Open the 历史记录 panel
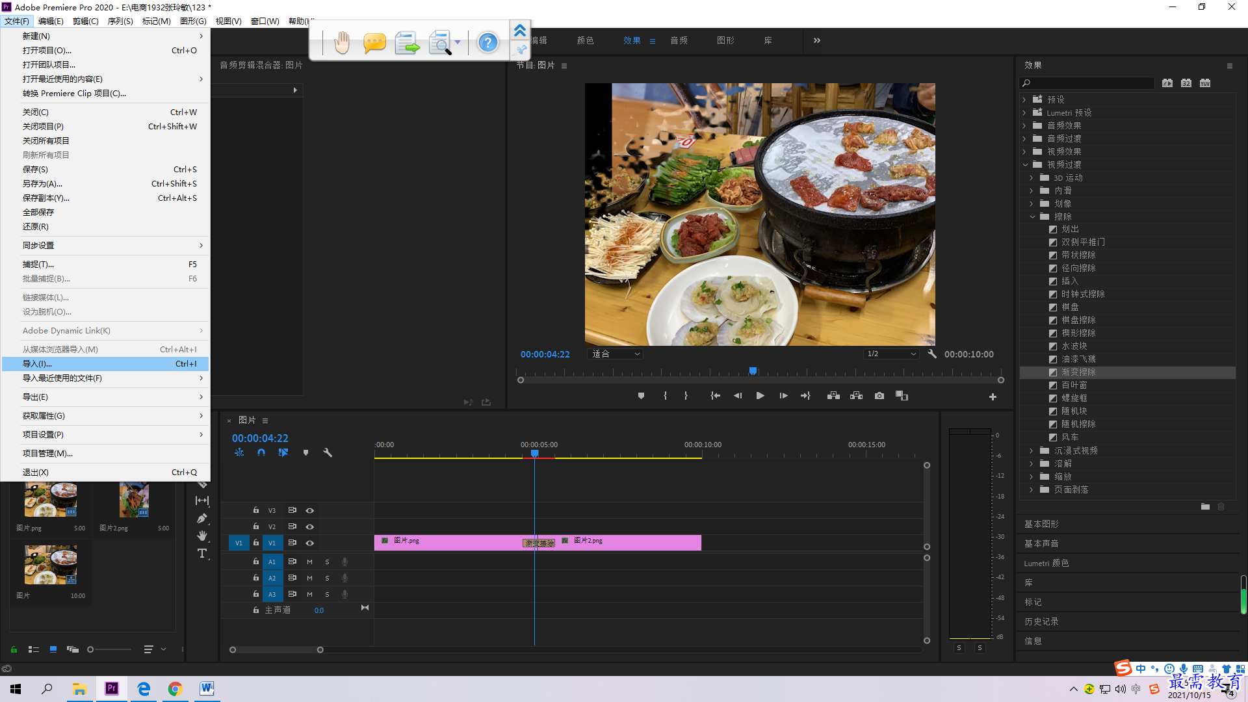Image resolution: width=1248 pixels, height=702 pixels. [x=1041, y=621]
